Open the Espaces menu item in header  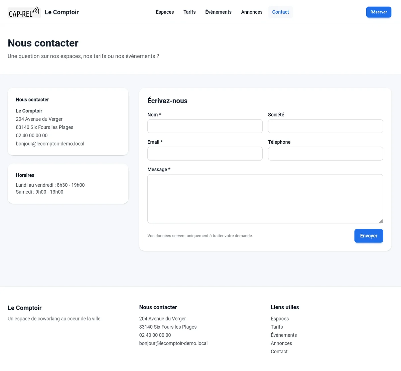click(x=165, y=12)
